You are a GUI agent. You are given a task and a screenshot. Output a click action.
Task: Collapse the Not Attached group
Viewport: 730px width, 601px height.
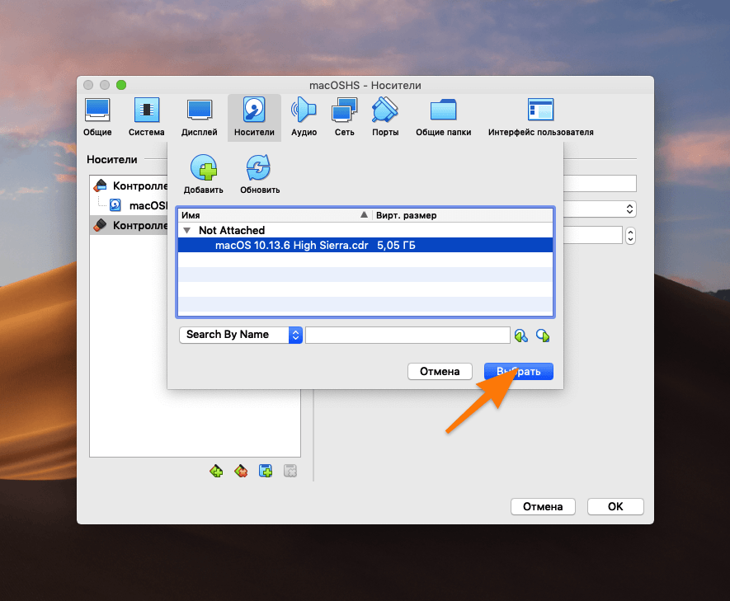coord(187,230)
